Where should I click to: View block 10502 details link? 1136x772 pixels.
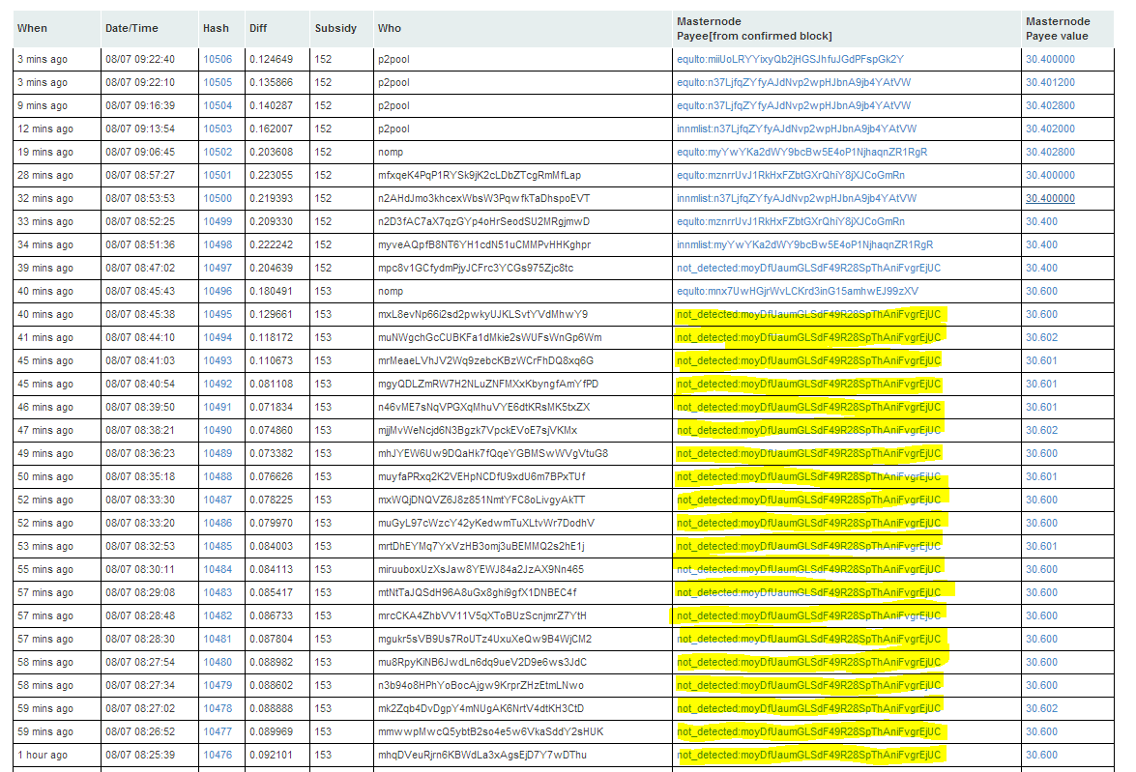[218, 152]
